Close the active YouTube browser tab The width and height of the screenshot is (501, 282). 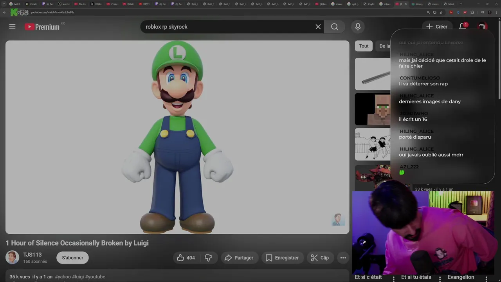[x=405, y=4]
